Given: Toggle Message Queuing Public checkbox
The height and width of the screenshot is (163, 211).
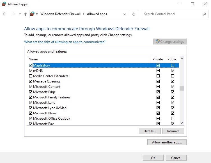Looking at the screenshot, I should pos(173,81).
